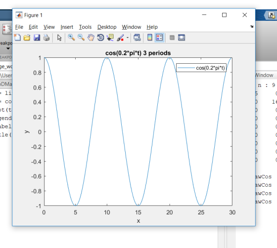Open the Window menu

point(131,27)
